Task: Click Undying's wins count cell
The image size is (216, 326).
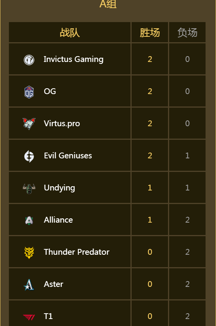Action: click(x=150, y=187)
